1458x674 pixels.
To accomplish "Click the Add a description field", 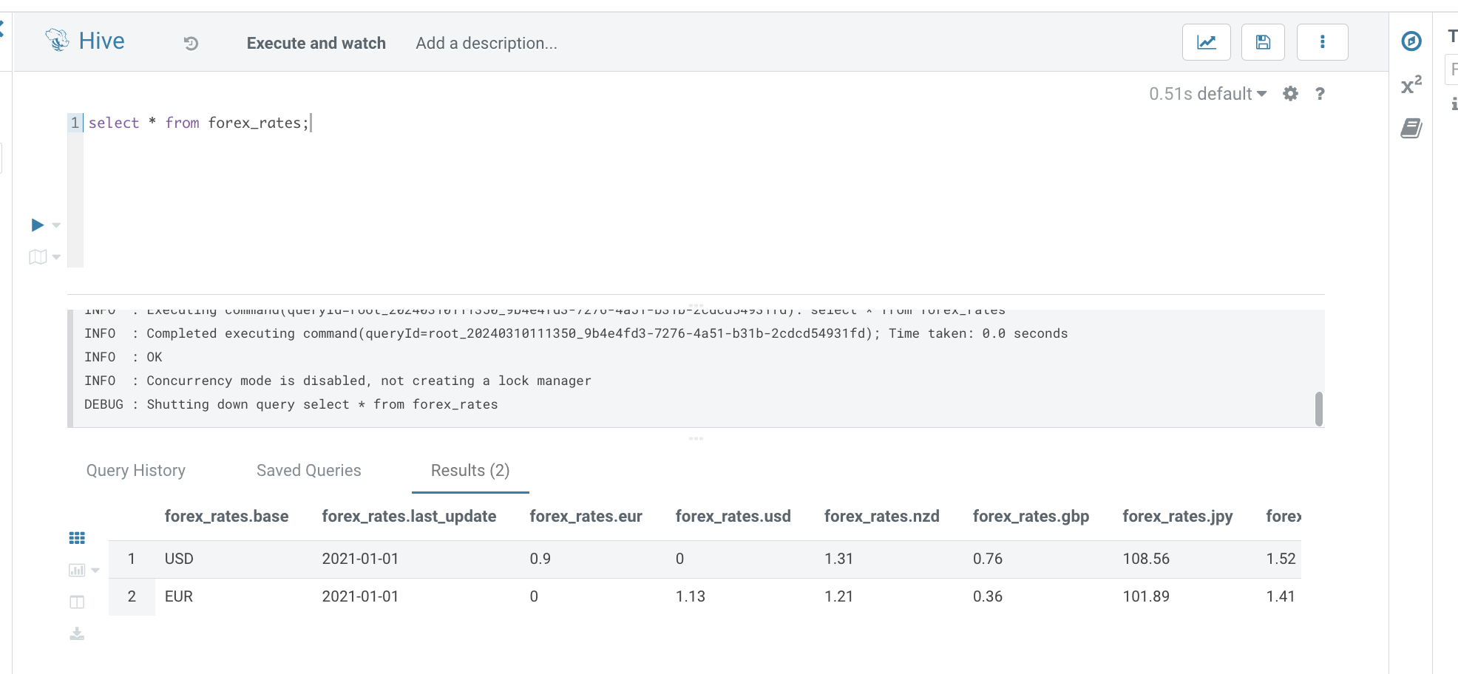I will pyautogui.click(x=486, y=44).
